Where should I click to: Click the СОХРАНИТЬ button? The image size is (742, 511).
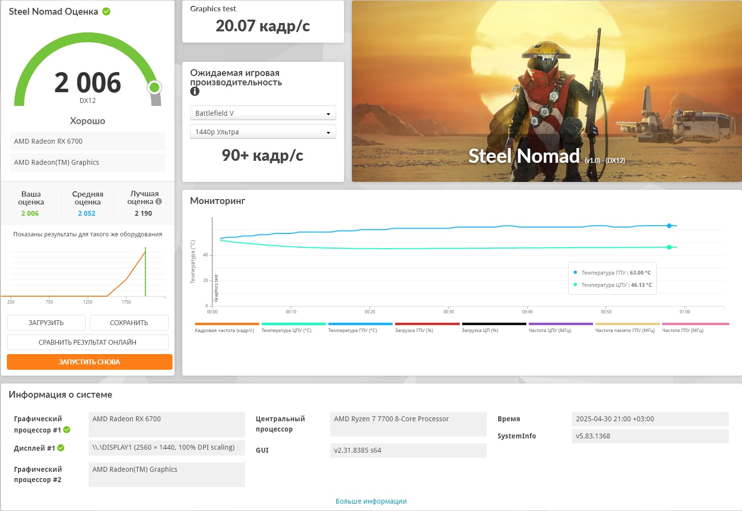[x=129, y=323]
